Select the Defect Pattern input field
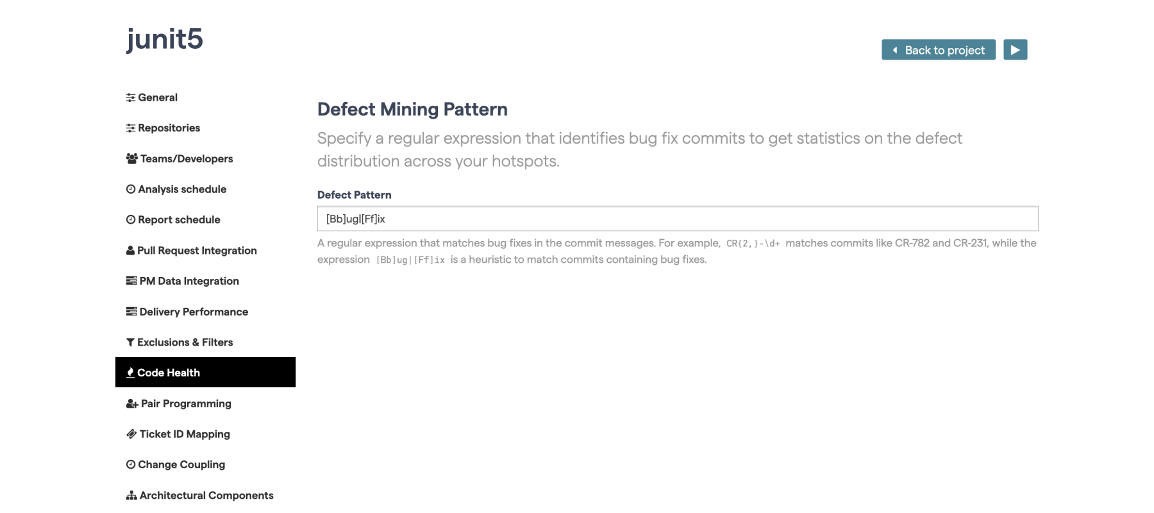The image size is (1154, 513). (677, 218)
